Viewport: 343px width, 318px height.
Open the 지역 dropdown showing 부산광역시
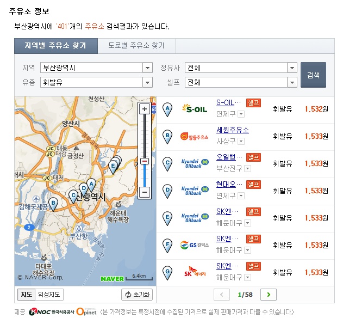coord(96,68)
